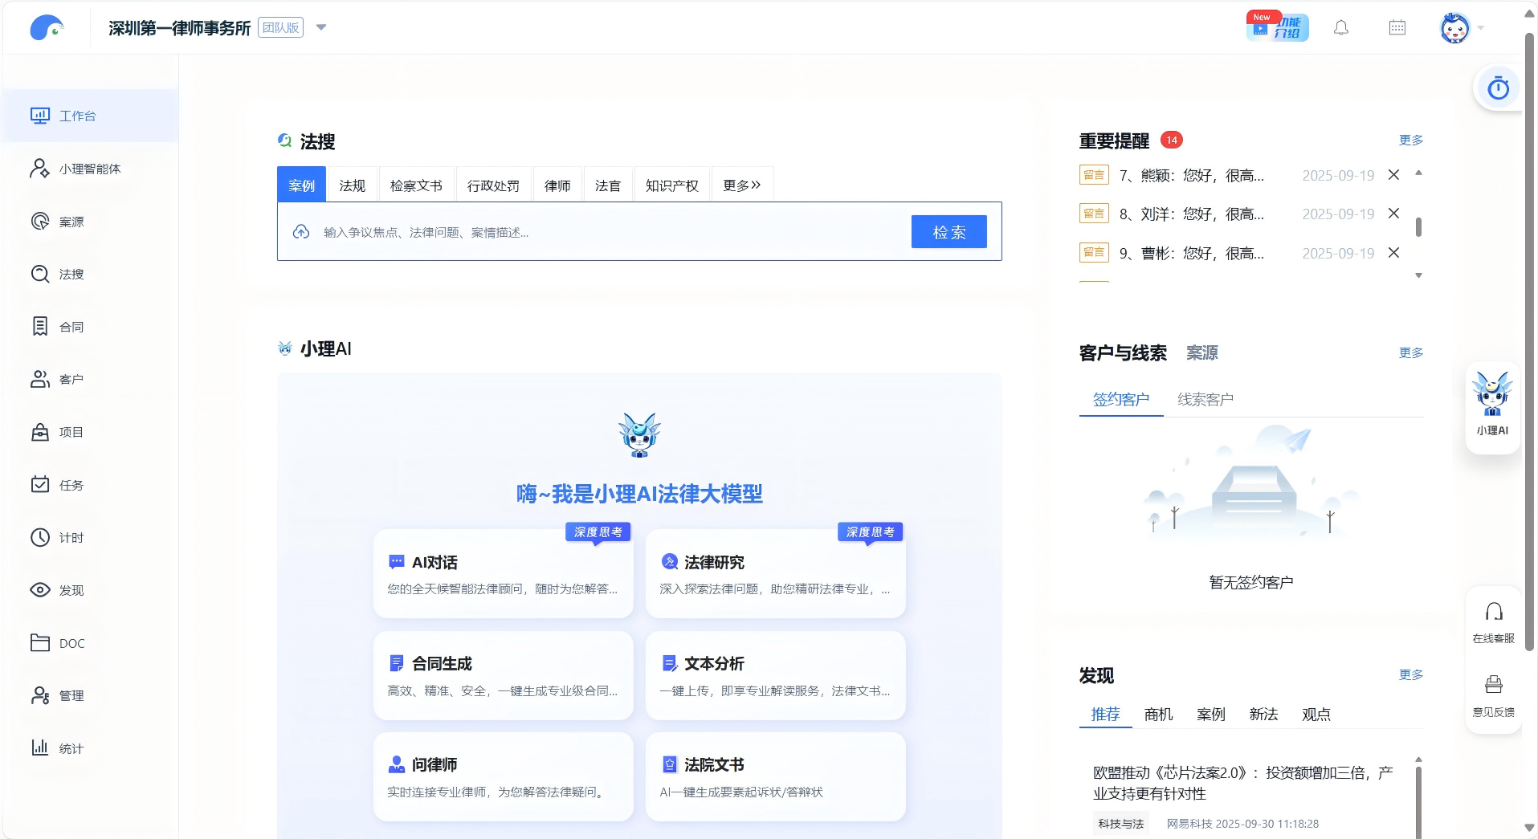The width and height of the screenshot is (1538, 839).
Task: Expand the law firm name dropdown
Action: click(321, 27)
